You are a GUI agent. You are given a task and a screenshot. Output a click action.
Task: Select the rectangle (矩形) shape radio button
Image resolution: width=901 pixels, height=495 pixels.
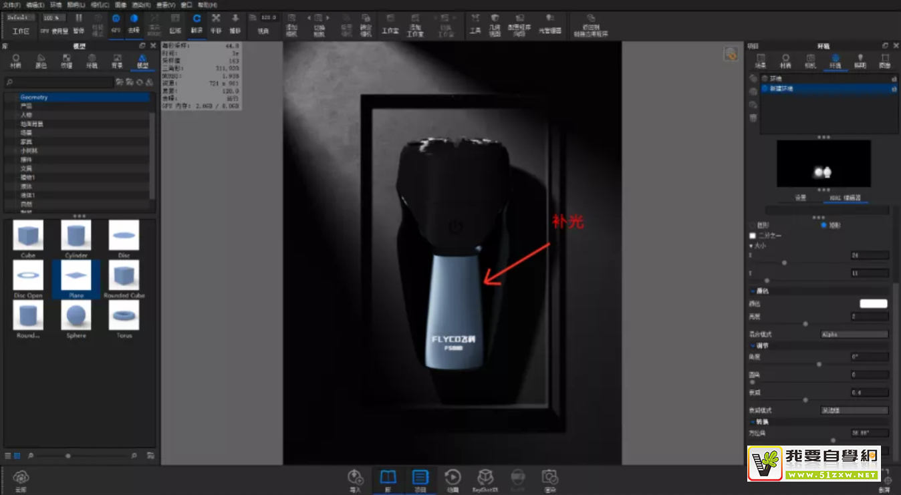[824, 225]
